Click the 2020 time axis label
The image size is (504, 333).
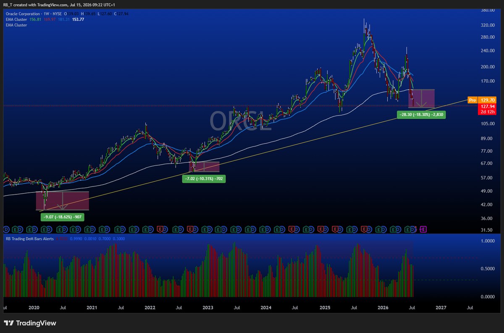tap(34, 308)
